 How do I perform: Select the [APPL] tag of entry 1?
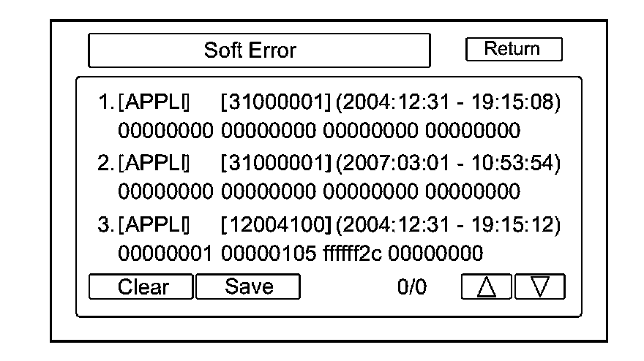[x=154, y=102]
